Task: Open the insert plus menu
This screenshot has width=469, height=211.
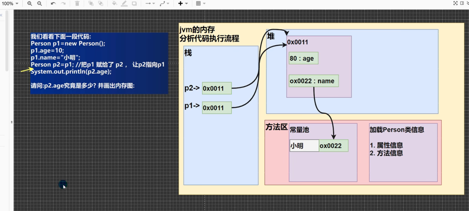Action: [183, 3]
